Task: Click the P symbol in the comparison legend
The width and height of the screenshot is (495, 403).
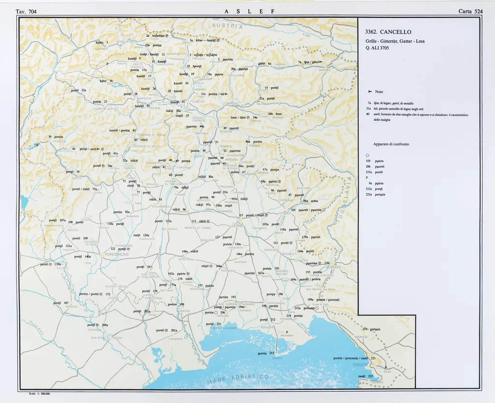Action: tap(367, 177)
